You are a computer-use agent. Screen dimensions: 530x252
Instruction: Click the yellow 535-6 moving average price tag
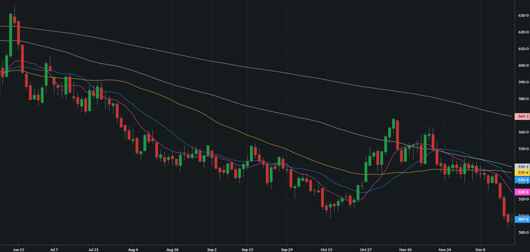[x=522, y=173]
